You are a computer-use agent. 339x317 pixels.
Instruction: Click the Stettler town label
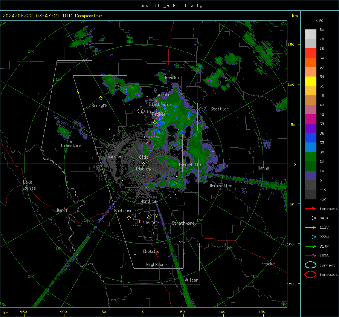220,109
